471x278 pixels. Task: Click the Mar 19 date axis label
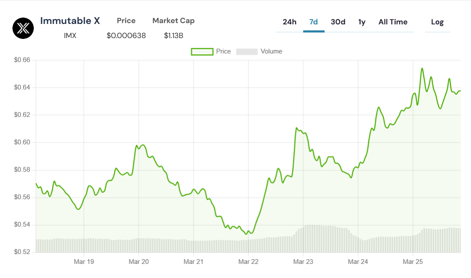[84, 262]
